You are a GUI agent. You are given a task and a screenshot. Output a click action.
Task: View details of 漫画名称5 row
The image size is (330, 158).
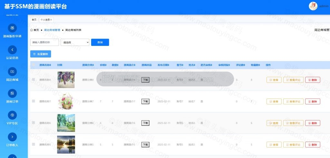274,145
